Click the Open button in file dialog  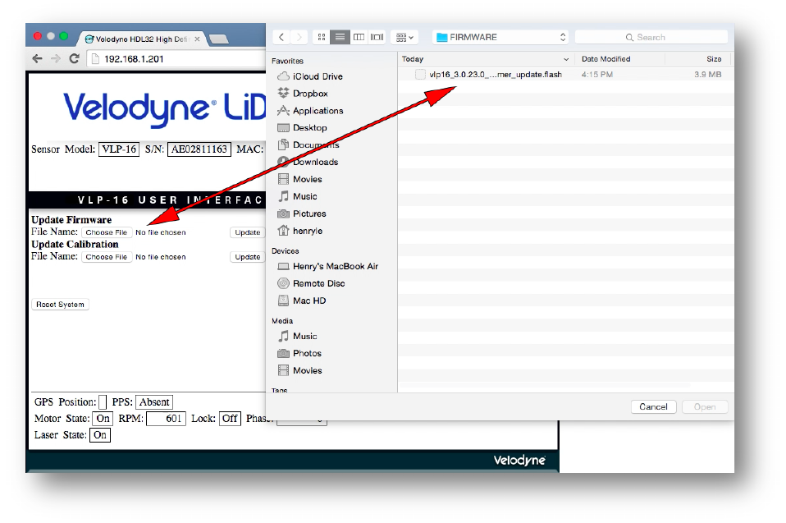tap(705, 406)
